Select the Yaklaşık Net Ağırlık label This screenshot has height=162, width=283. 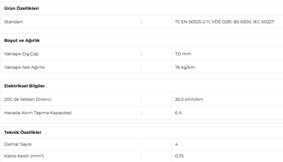coord(25,67)
